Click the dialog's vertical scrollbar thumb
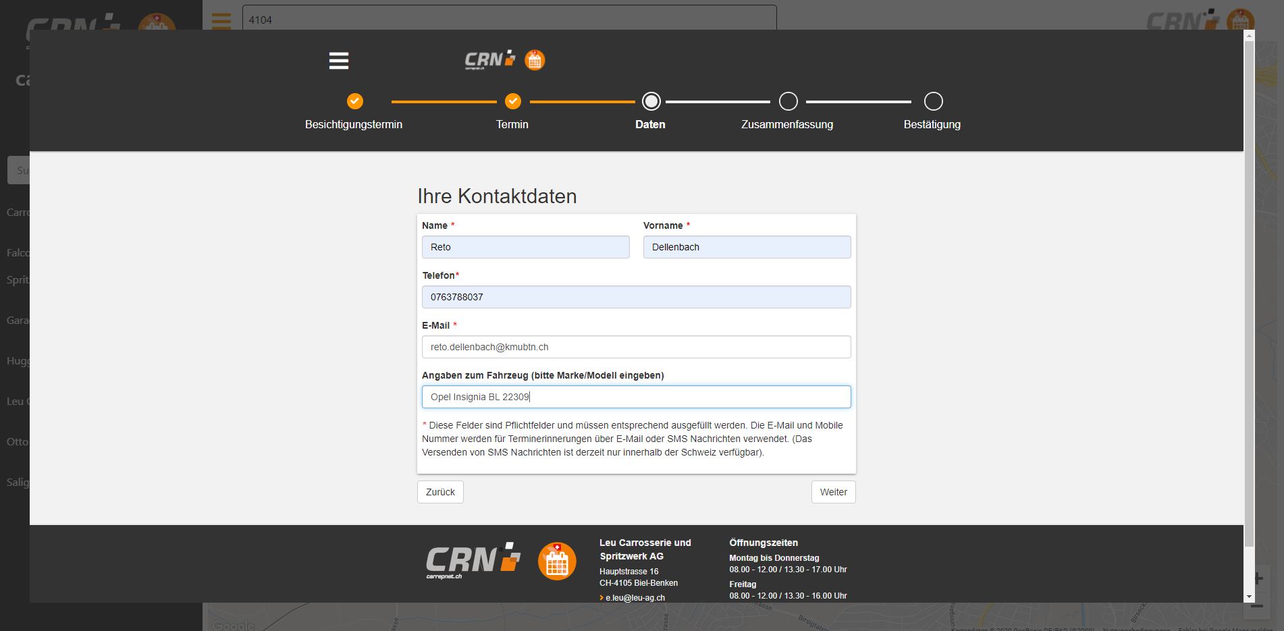1284x631 pixels. (1249, 290)
